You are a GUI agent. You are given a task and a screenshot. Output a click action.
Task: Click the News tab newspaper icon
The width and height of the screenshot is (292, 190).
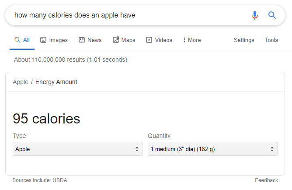coord(82,40)
